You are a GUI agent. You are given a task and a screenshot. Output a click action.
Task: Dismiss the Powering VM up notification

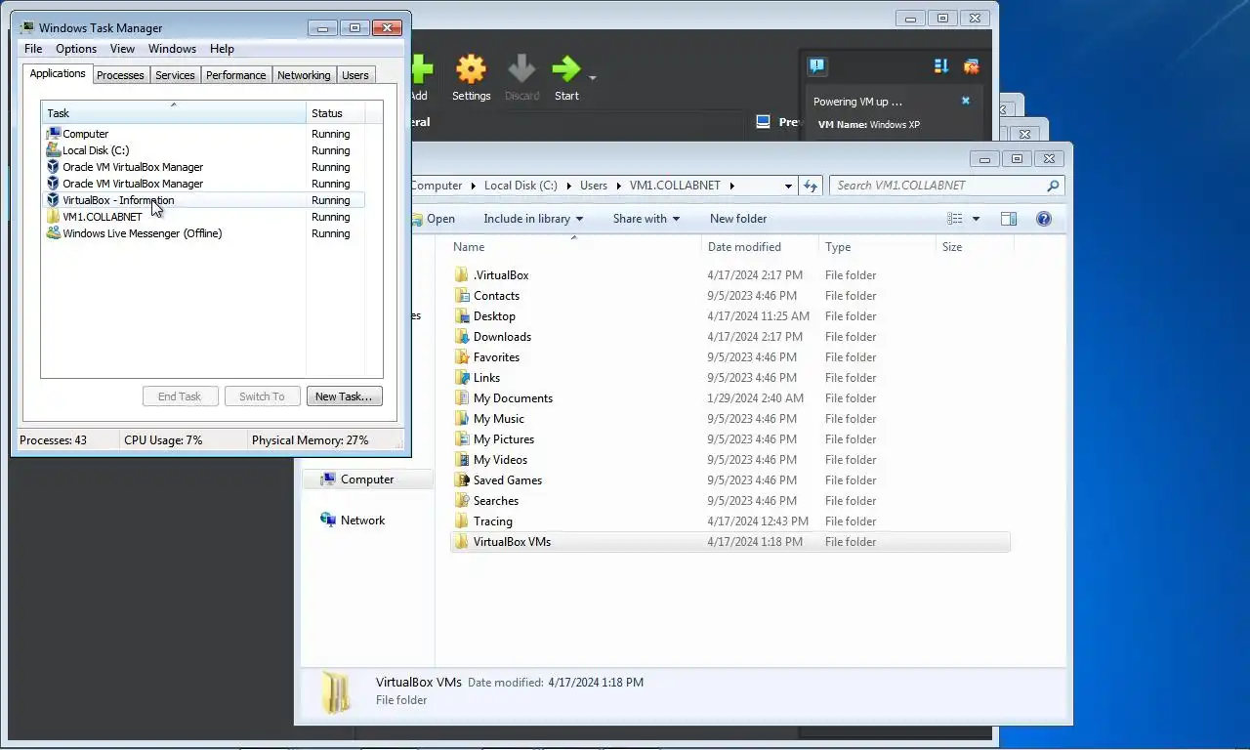966,101
